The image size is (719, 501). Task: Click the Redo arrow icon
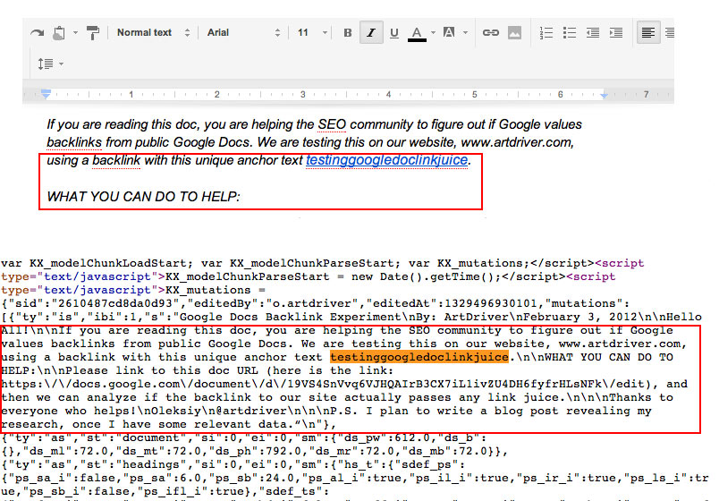pos(37,32)
